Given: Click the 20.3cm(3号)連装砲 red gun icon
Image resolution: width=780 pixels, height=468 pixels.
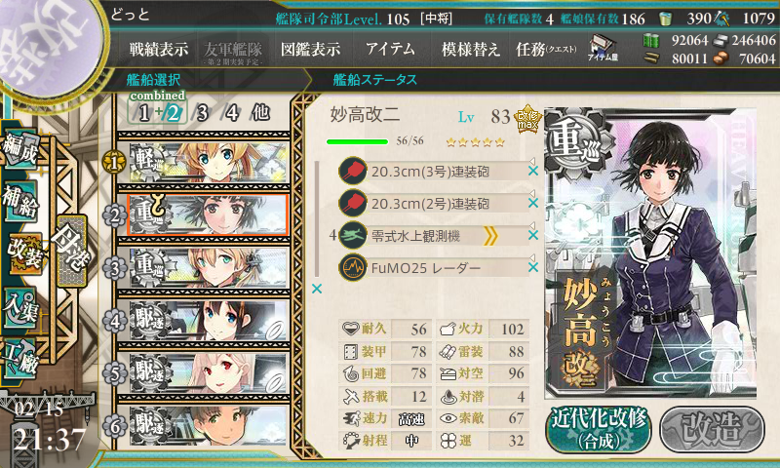Looking at the screenshot, I should 353,172.
